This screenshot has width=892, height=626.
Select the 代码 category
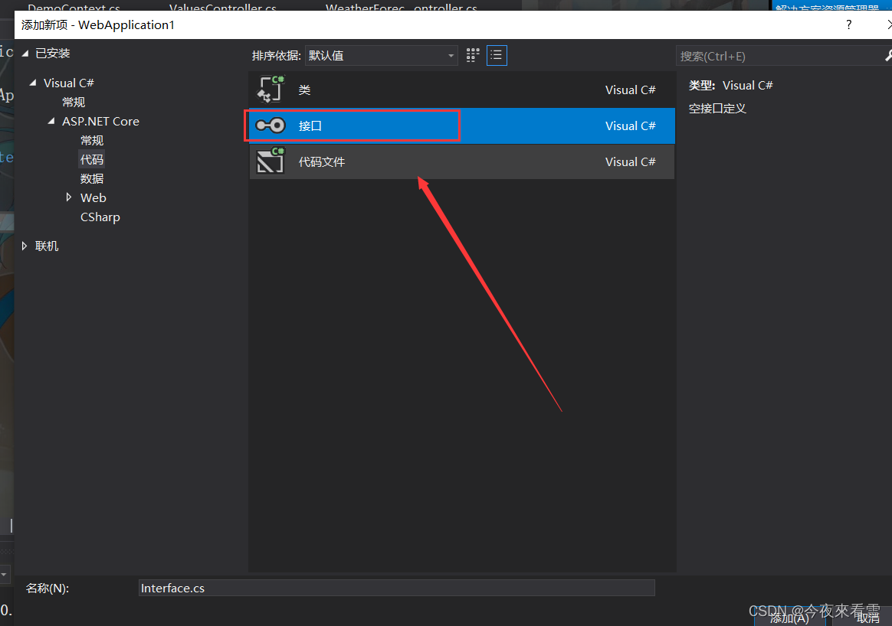92,159
